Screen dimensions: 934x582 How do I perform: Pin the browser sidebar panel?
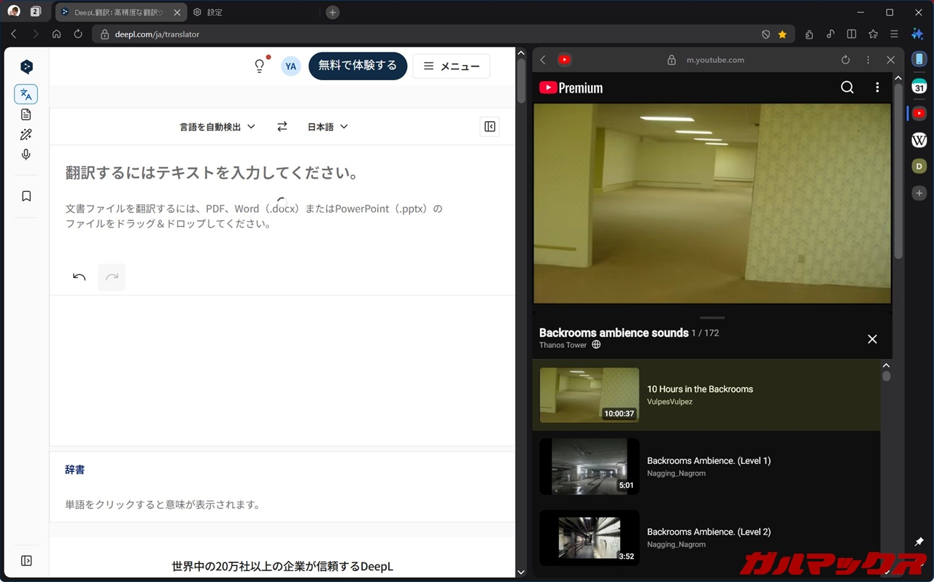[919, 542]
